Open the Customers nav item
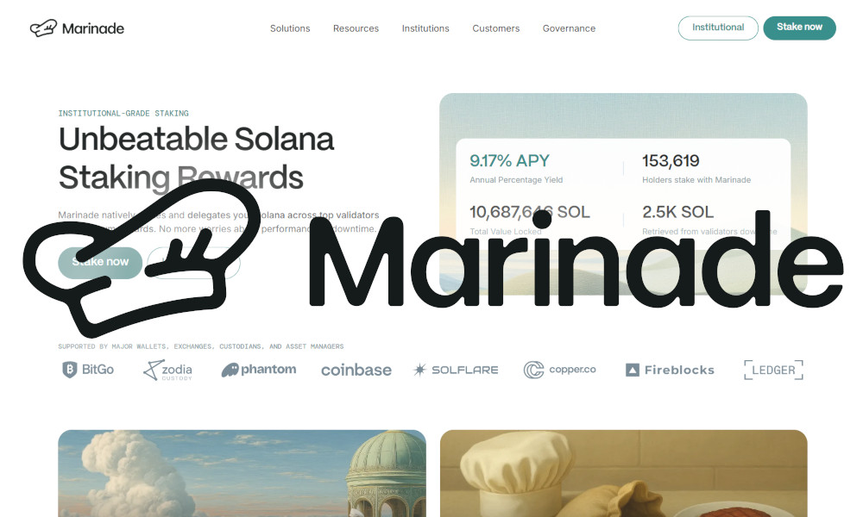Viewport: 863px width, 517px height. click(x=496, y=28)
